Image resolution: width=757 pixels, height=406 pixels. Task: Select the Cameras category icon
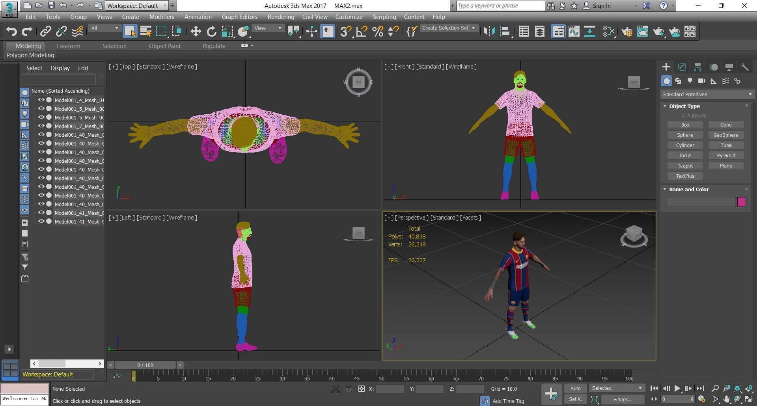tap(702, 81)
